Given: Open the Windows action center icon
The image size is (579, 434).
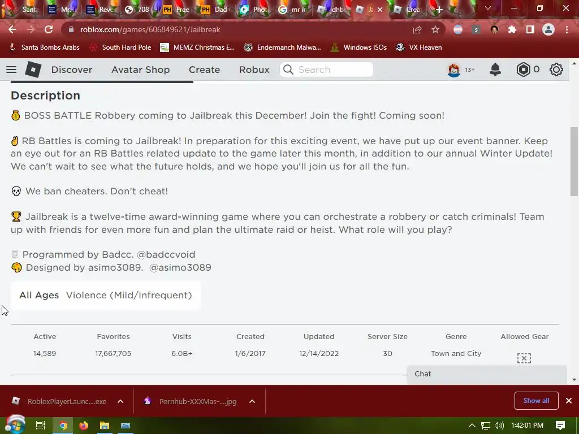Looking at the screenshot, I should [x=560, y=426].
